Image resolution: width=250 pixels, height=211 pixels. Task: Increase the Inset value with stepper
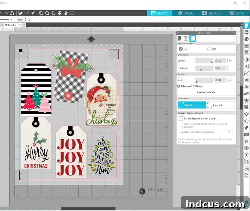coord(227,79)
